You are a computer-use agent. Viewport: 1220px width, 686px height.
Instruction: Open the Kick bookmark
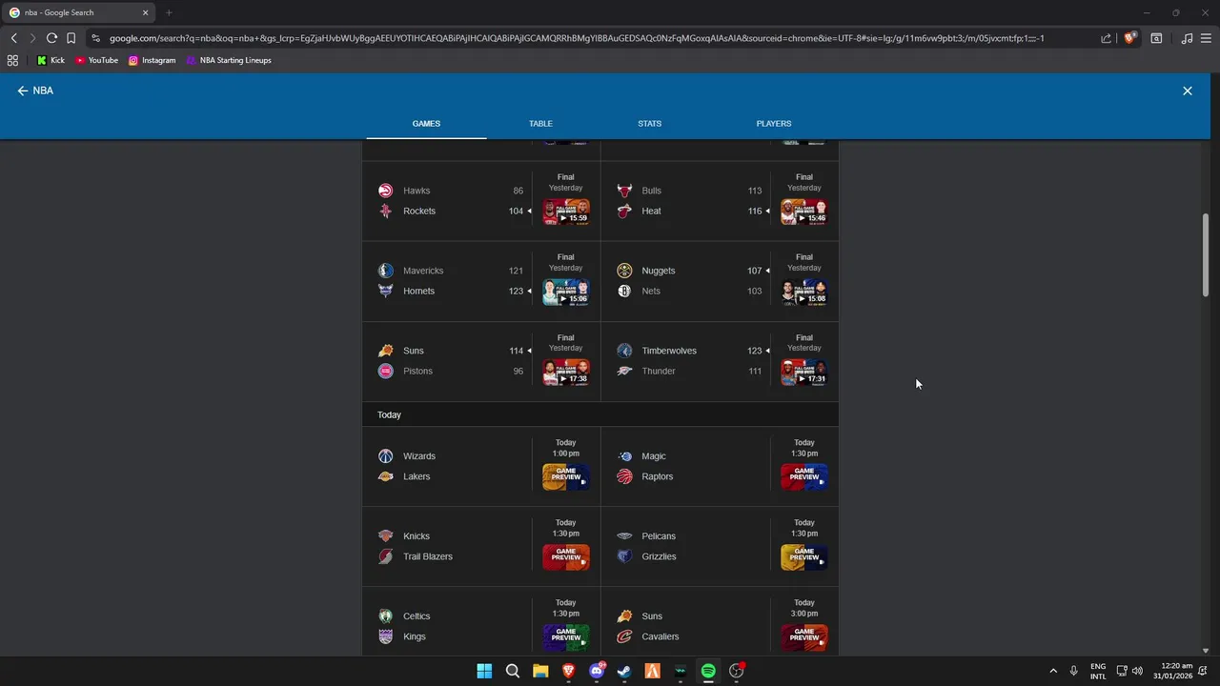[x=51, y=60]
